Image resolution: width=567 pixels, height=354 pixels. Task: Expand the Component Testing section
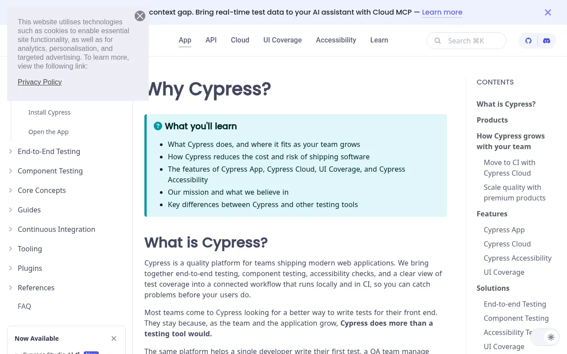pos(11,171)
